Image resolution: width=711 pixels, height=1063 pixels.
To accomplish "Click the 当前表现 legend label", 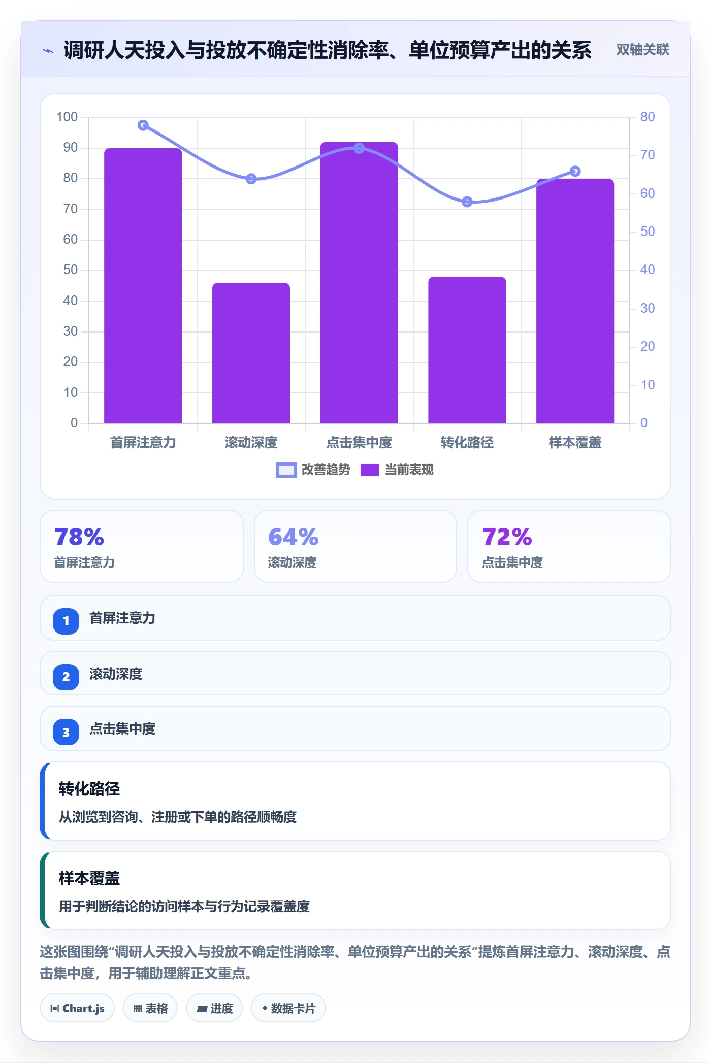I will pos(409,470).
